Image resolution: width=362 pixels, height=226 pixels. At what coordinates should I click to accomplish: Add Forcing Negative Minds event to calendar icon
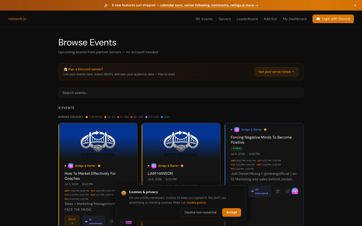tap(278, 191)
